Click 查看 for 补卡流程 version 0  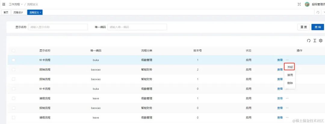pos(280,89)
